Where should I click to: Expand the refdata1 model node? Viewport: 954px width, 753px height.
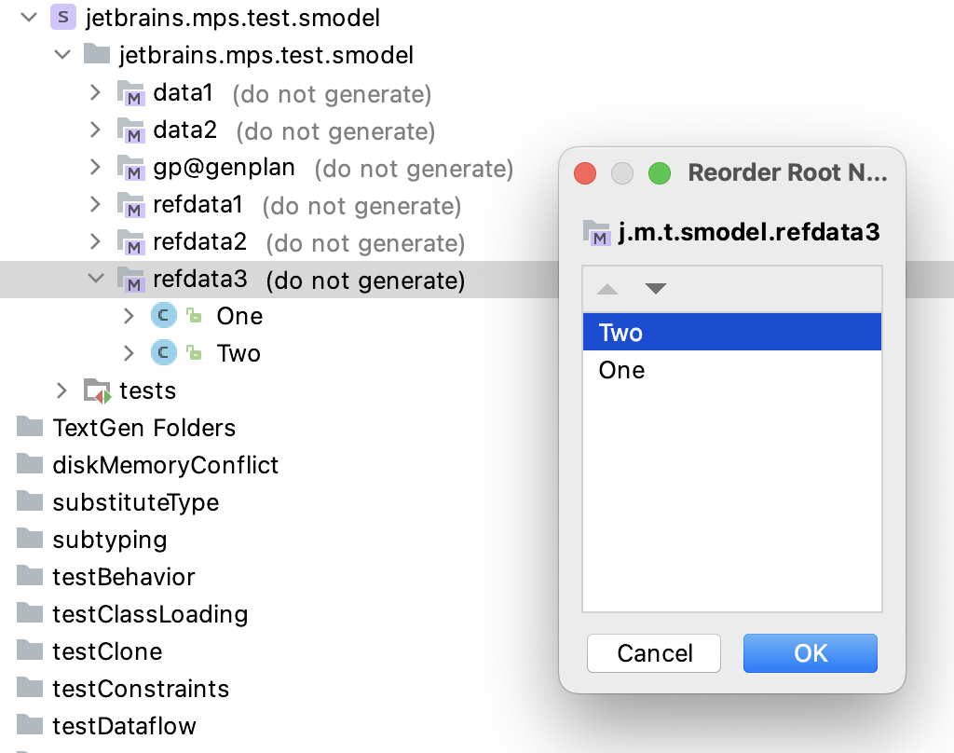(94, 205)
